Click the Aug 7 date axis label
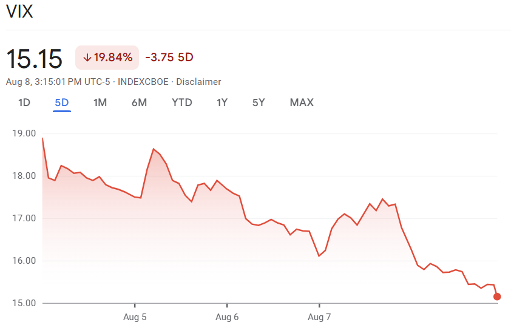The width and height of the screenshot is (511, 325). tap(319, 317)
